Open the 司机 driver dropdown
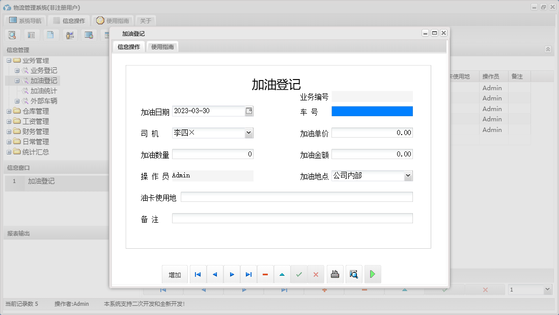This screenshot has height=315, width=559. tap(248, 132)
